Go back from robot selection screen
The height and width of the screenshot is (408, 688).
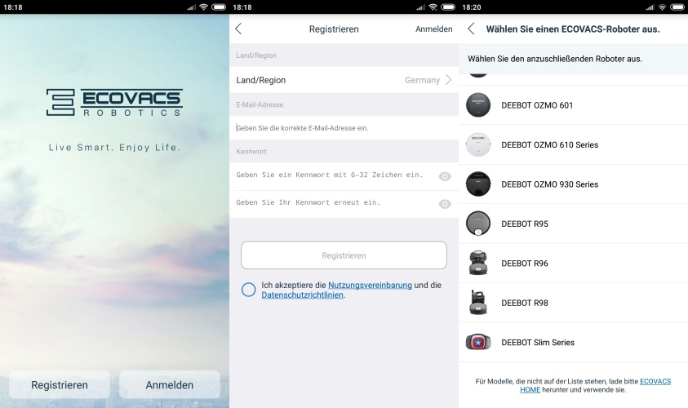coord(471,29)
